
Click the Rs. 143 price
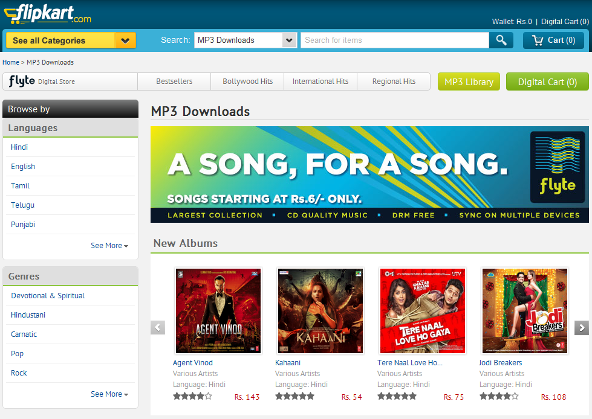click(247, 397)
